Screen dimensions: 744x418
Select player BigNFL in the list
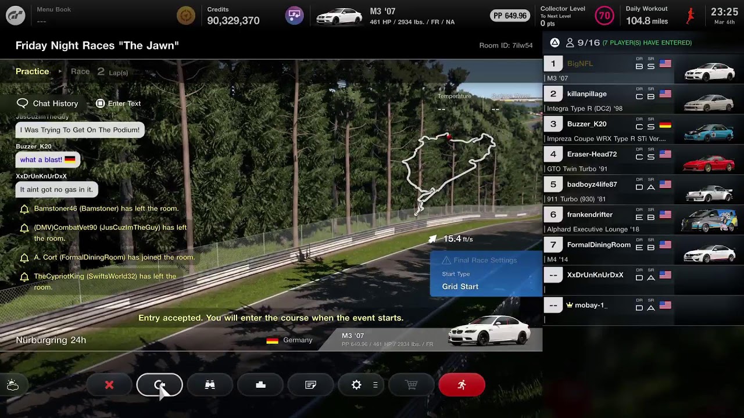pyautogui.click(x=643, y=69)
